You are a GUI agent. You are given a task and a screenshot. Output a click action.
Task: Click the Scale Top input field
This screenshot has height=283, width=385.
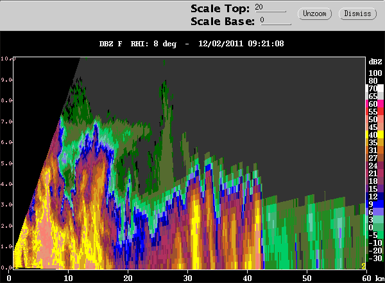tap(269, 8)
